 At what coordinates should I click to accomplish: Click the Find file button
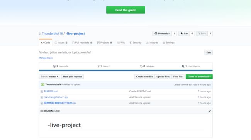coord(178,77)
